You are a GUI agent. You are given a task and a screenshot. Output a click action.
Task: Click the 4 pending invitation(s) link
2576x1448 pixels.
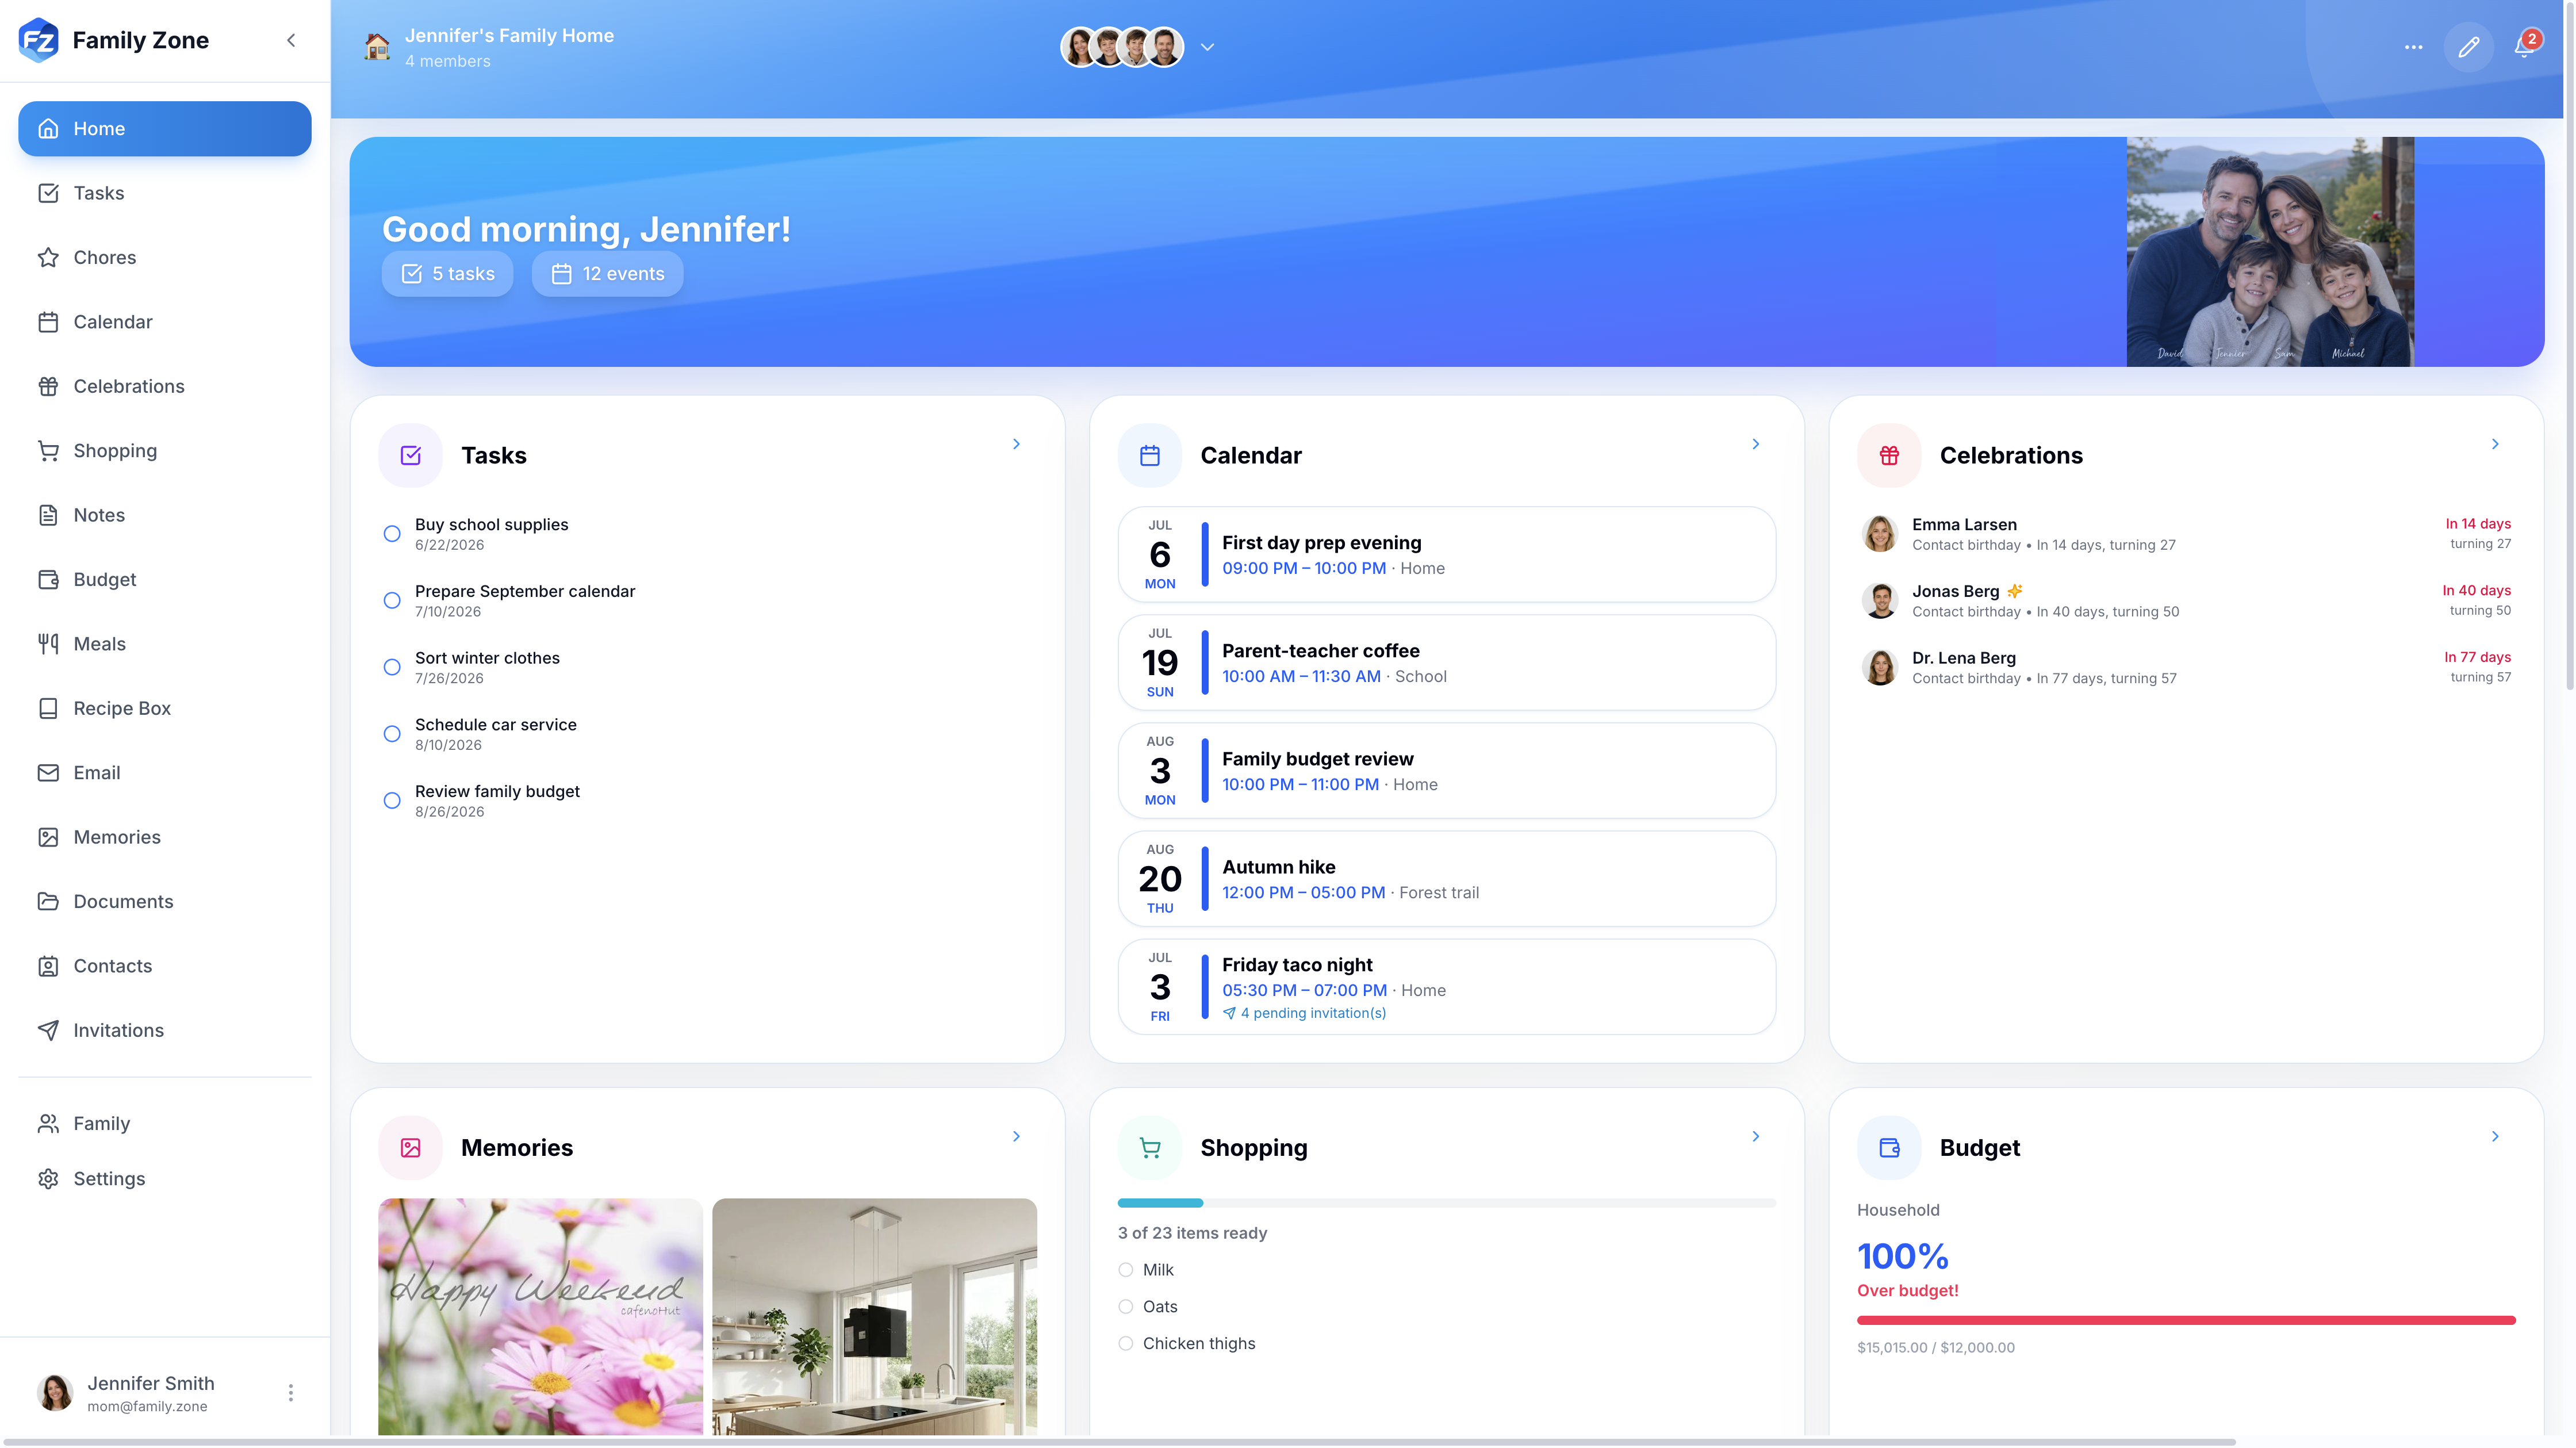(x=1304, y=1013)
